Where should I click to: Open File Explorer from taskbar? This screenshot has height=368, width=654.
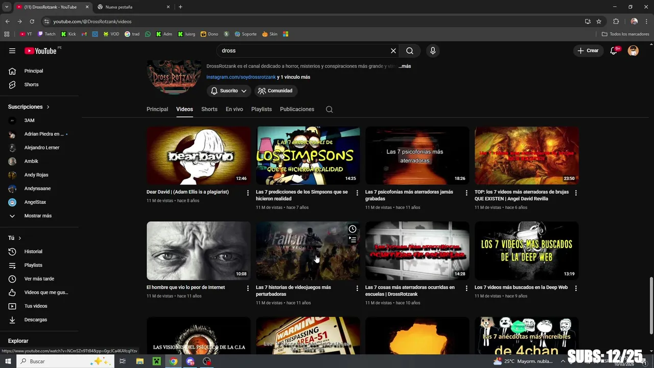click(140, 361)
